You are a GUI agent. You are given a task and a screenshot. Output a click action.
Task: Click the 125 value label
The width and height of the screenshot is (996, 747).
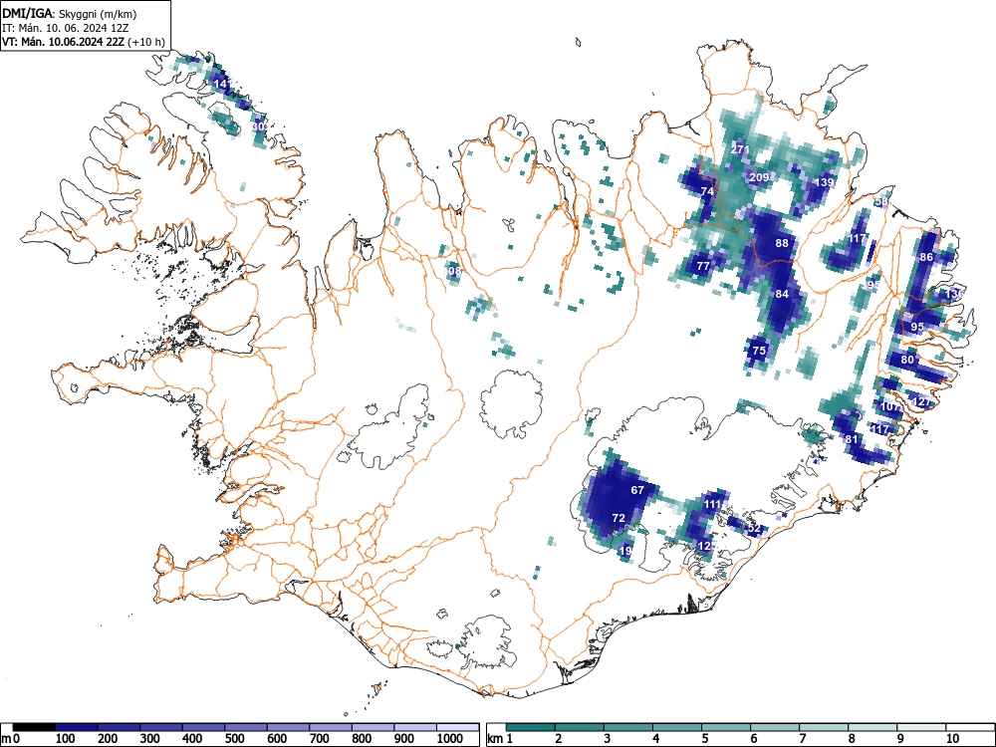coord(705,546)
